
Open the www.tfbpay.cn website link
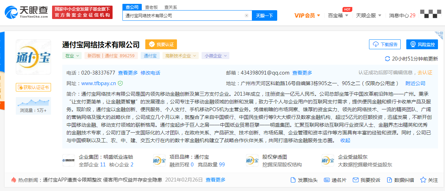pyautogui.click(x=98, y=83)
